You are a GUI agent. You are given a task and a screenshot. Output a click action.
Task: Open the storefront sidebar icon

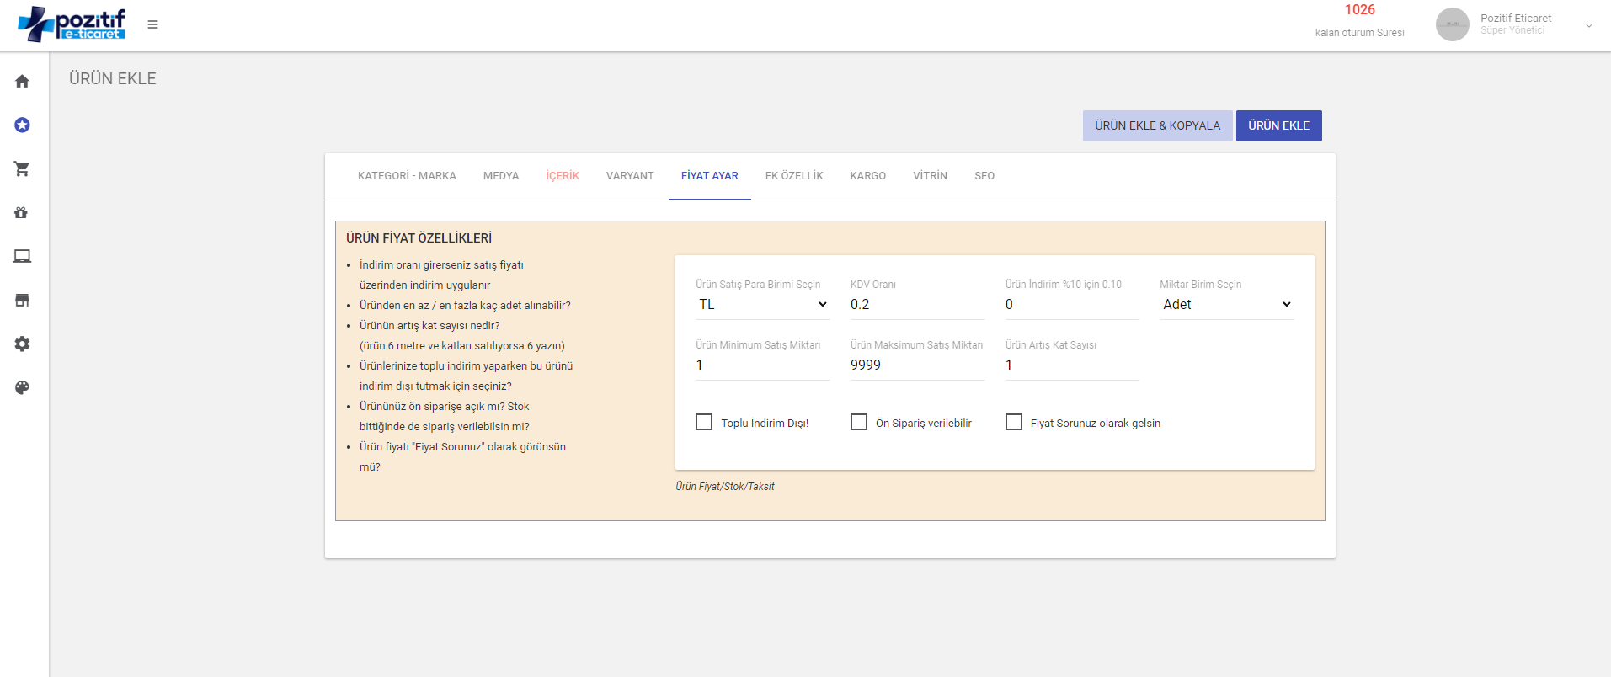click(22, 300)
